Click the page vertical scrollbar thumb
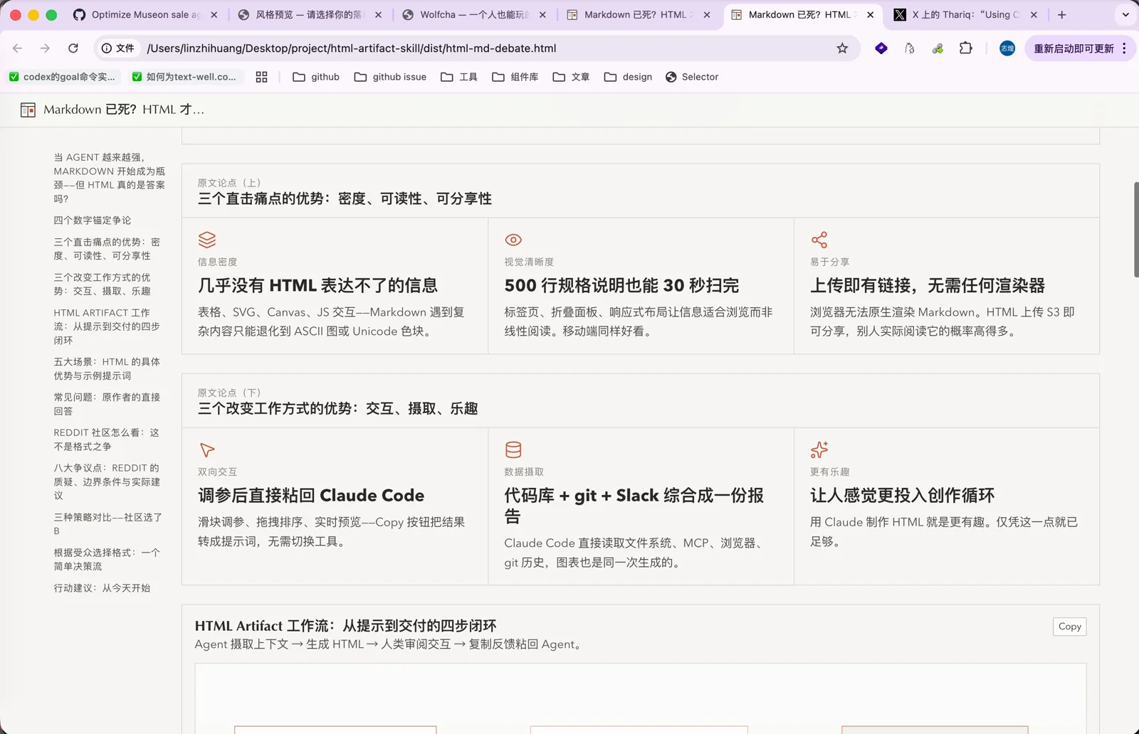1139x734 pixels. (x=1135, y=230)
